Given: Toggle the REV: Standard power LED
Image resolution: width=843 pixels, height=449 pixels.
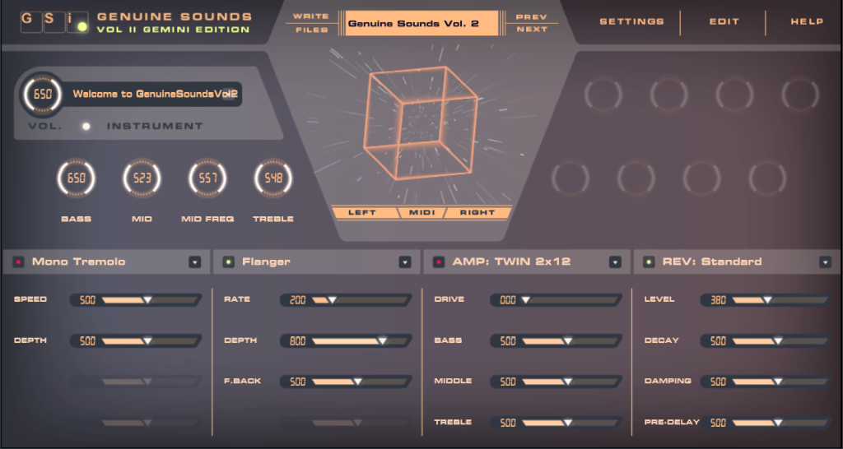Looking at the screenshot, I should (649, 262).
